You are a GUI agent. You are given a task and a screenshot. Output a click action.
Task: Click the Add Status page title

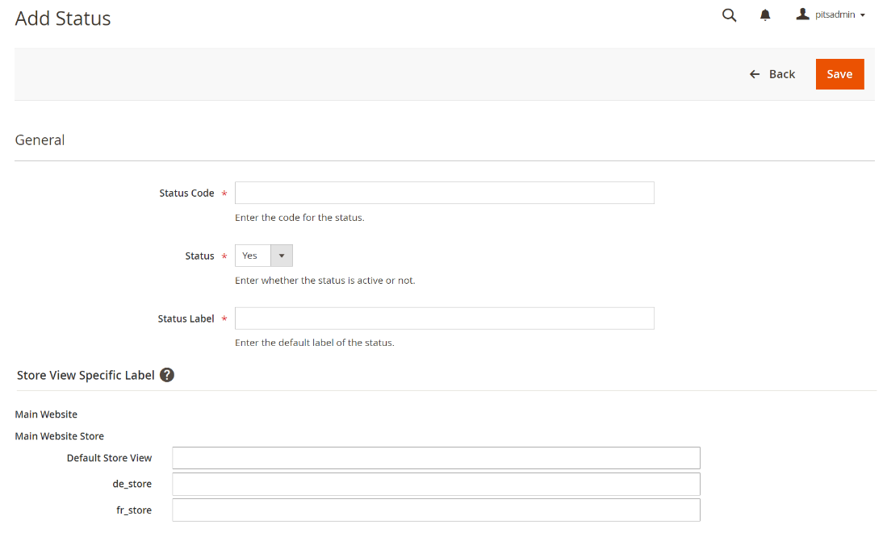[63, 19]
